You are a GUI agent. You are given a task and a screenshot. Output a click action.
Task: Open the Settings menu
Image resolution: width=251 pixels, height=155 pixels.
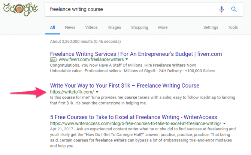(211, 27)
